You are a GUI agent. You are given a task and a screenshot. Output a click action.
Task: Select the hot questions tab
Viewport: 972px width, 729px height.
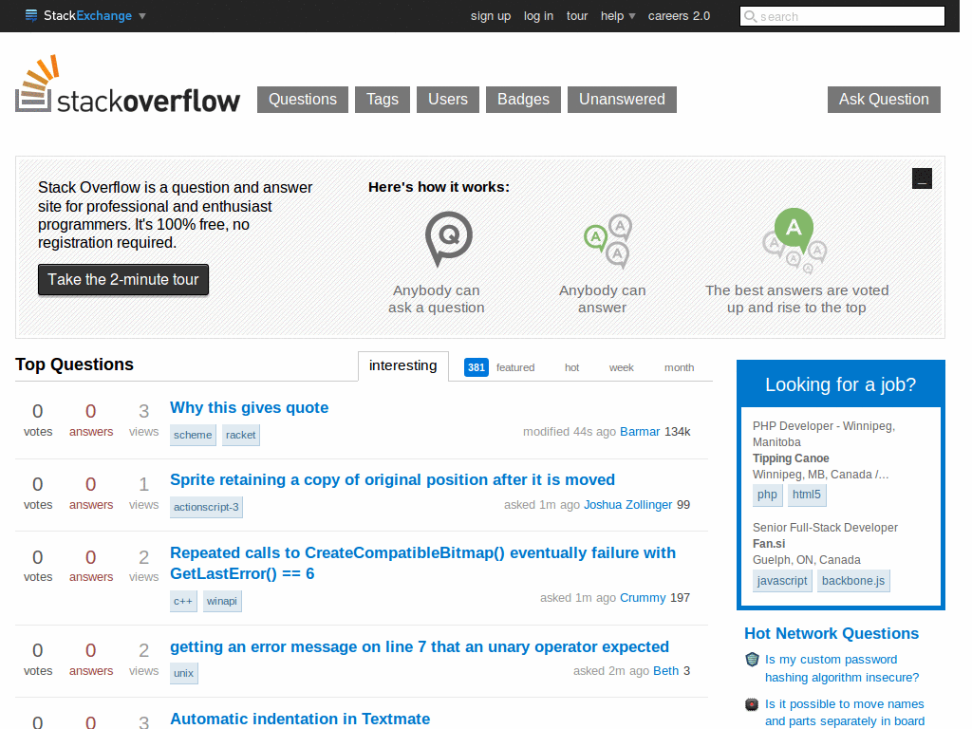571,366
